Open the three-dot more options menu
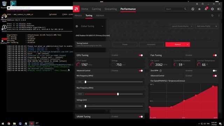The image size is (224, 126). (219, 15)
